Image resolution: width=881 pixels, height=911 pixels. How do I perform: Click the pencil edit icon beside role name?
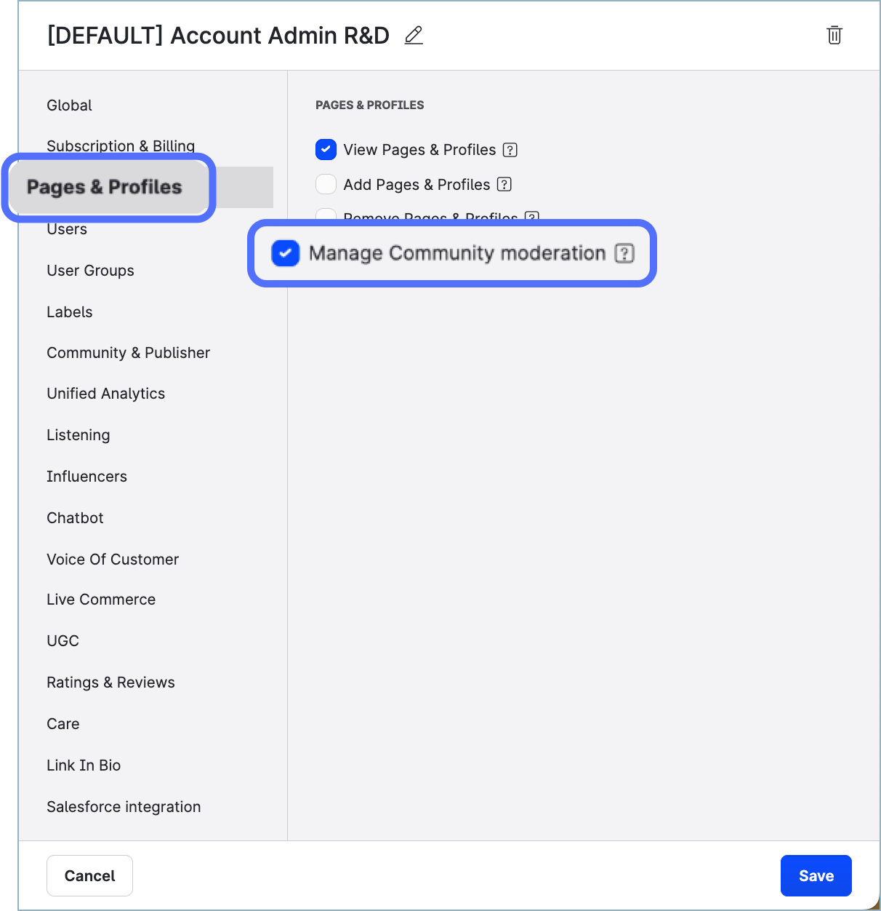(414, 35)
